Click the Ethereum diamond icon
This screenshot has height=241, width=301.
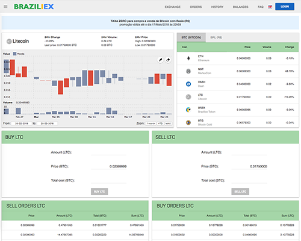point(188,58)
